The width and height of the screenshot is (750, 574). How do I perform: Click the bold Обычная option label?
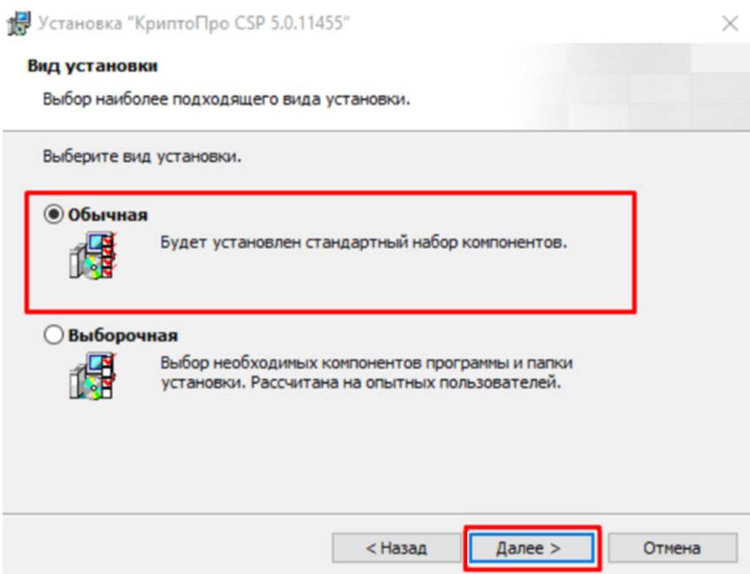(x=108, y=215)
